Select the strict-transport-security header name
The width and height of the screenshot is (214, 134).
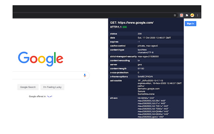click(123, 57)
